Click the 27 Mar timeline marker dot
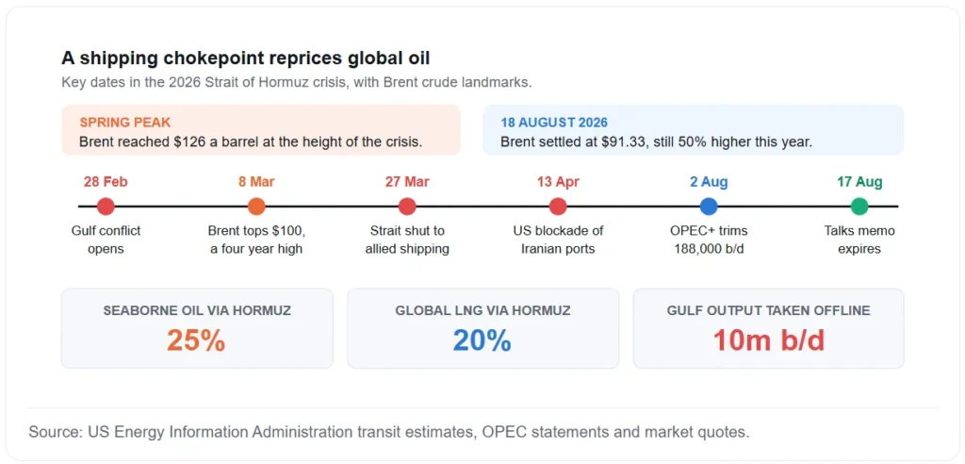Viewport: 965px width, 464px height. coord(407,207)
